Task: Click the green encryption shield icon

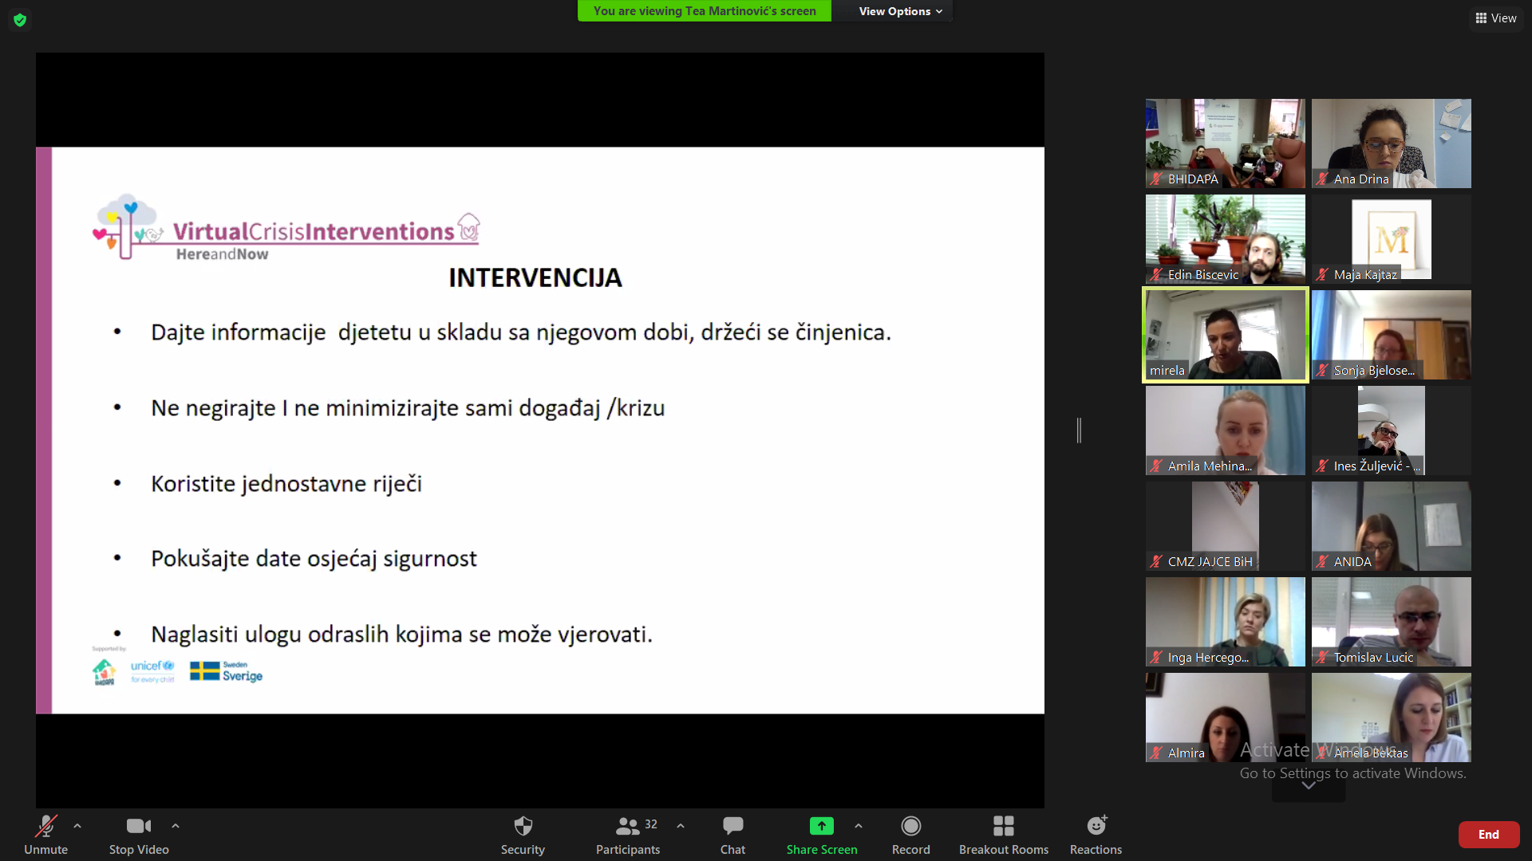Action: [20, 20]
